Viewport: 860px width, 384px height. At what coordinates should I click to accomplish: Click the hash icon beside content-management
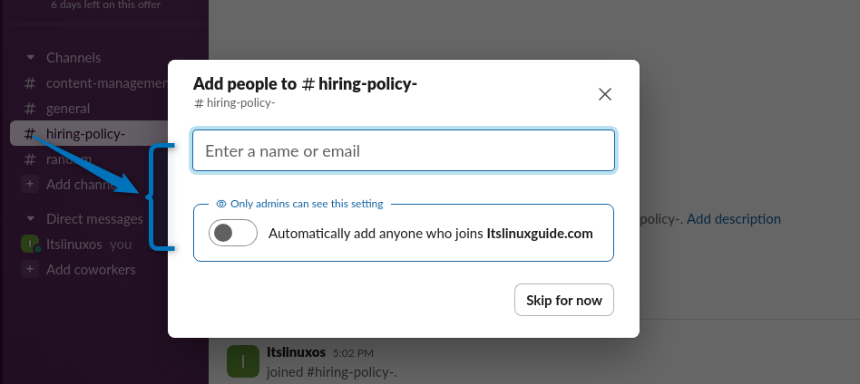tap(30, 83)
